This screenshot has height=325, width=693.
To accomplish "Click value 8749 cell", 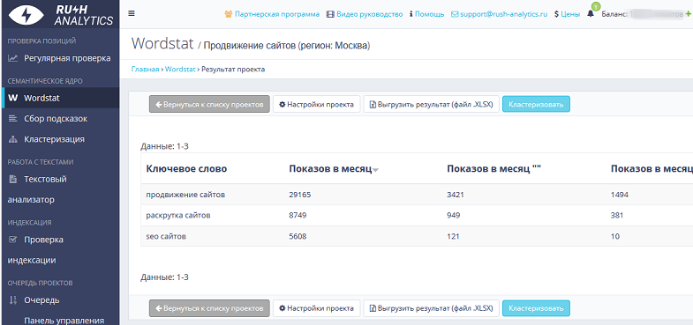I will click(x=298, y=216).
